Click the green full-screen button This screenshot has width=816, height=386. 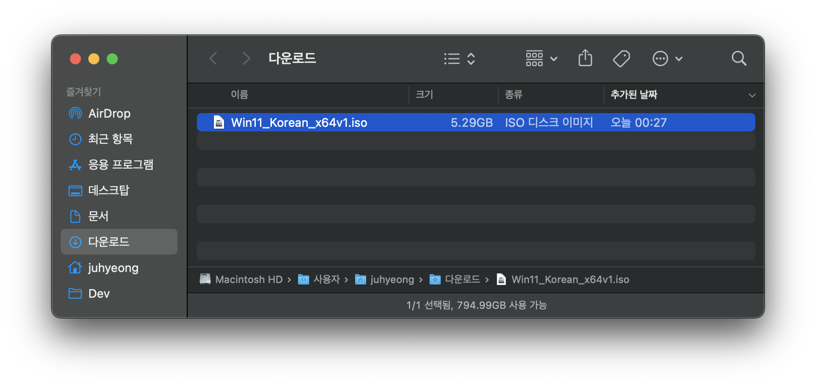coord(112,59)
